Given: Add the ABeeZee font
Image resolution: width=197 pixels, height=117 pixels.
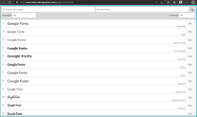Looking at the screenshot, I should (190, 24).
